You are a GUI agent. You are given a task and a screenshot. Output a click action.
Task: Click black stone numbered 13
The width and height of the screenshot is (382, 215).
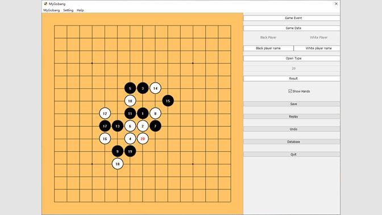118,126
